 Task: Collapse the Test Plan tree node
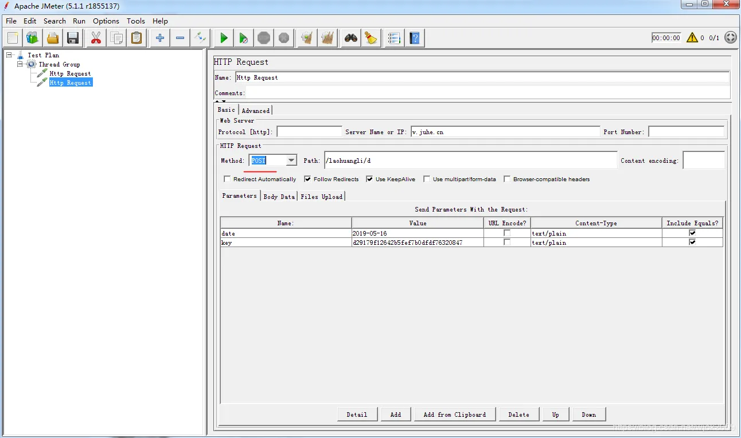pos(9,55)
